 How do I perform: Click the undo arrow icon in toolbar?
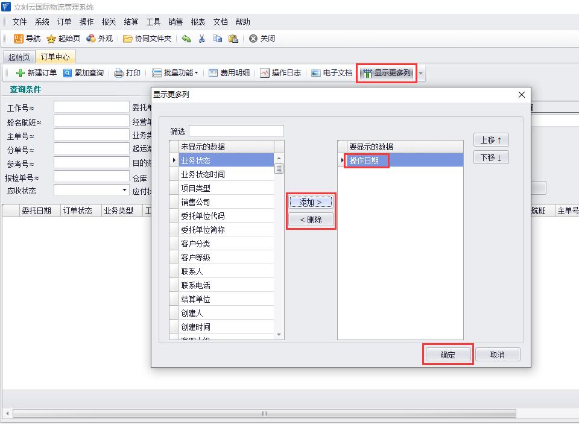pyautogui.click(x=186, y=39)
